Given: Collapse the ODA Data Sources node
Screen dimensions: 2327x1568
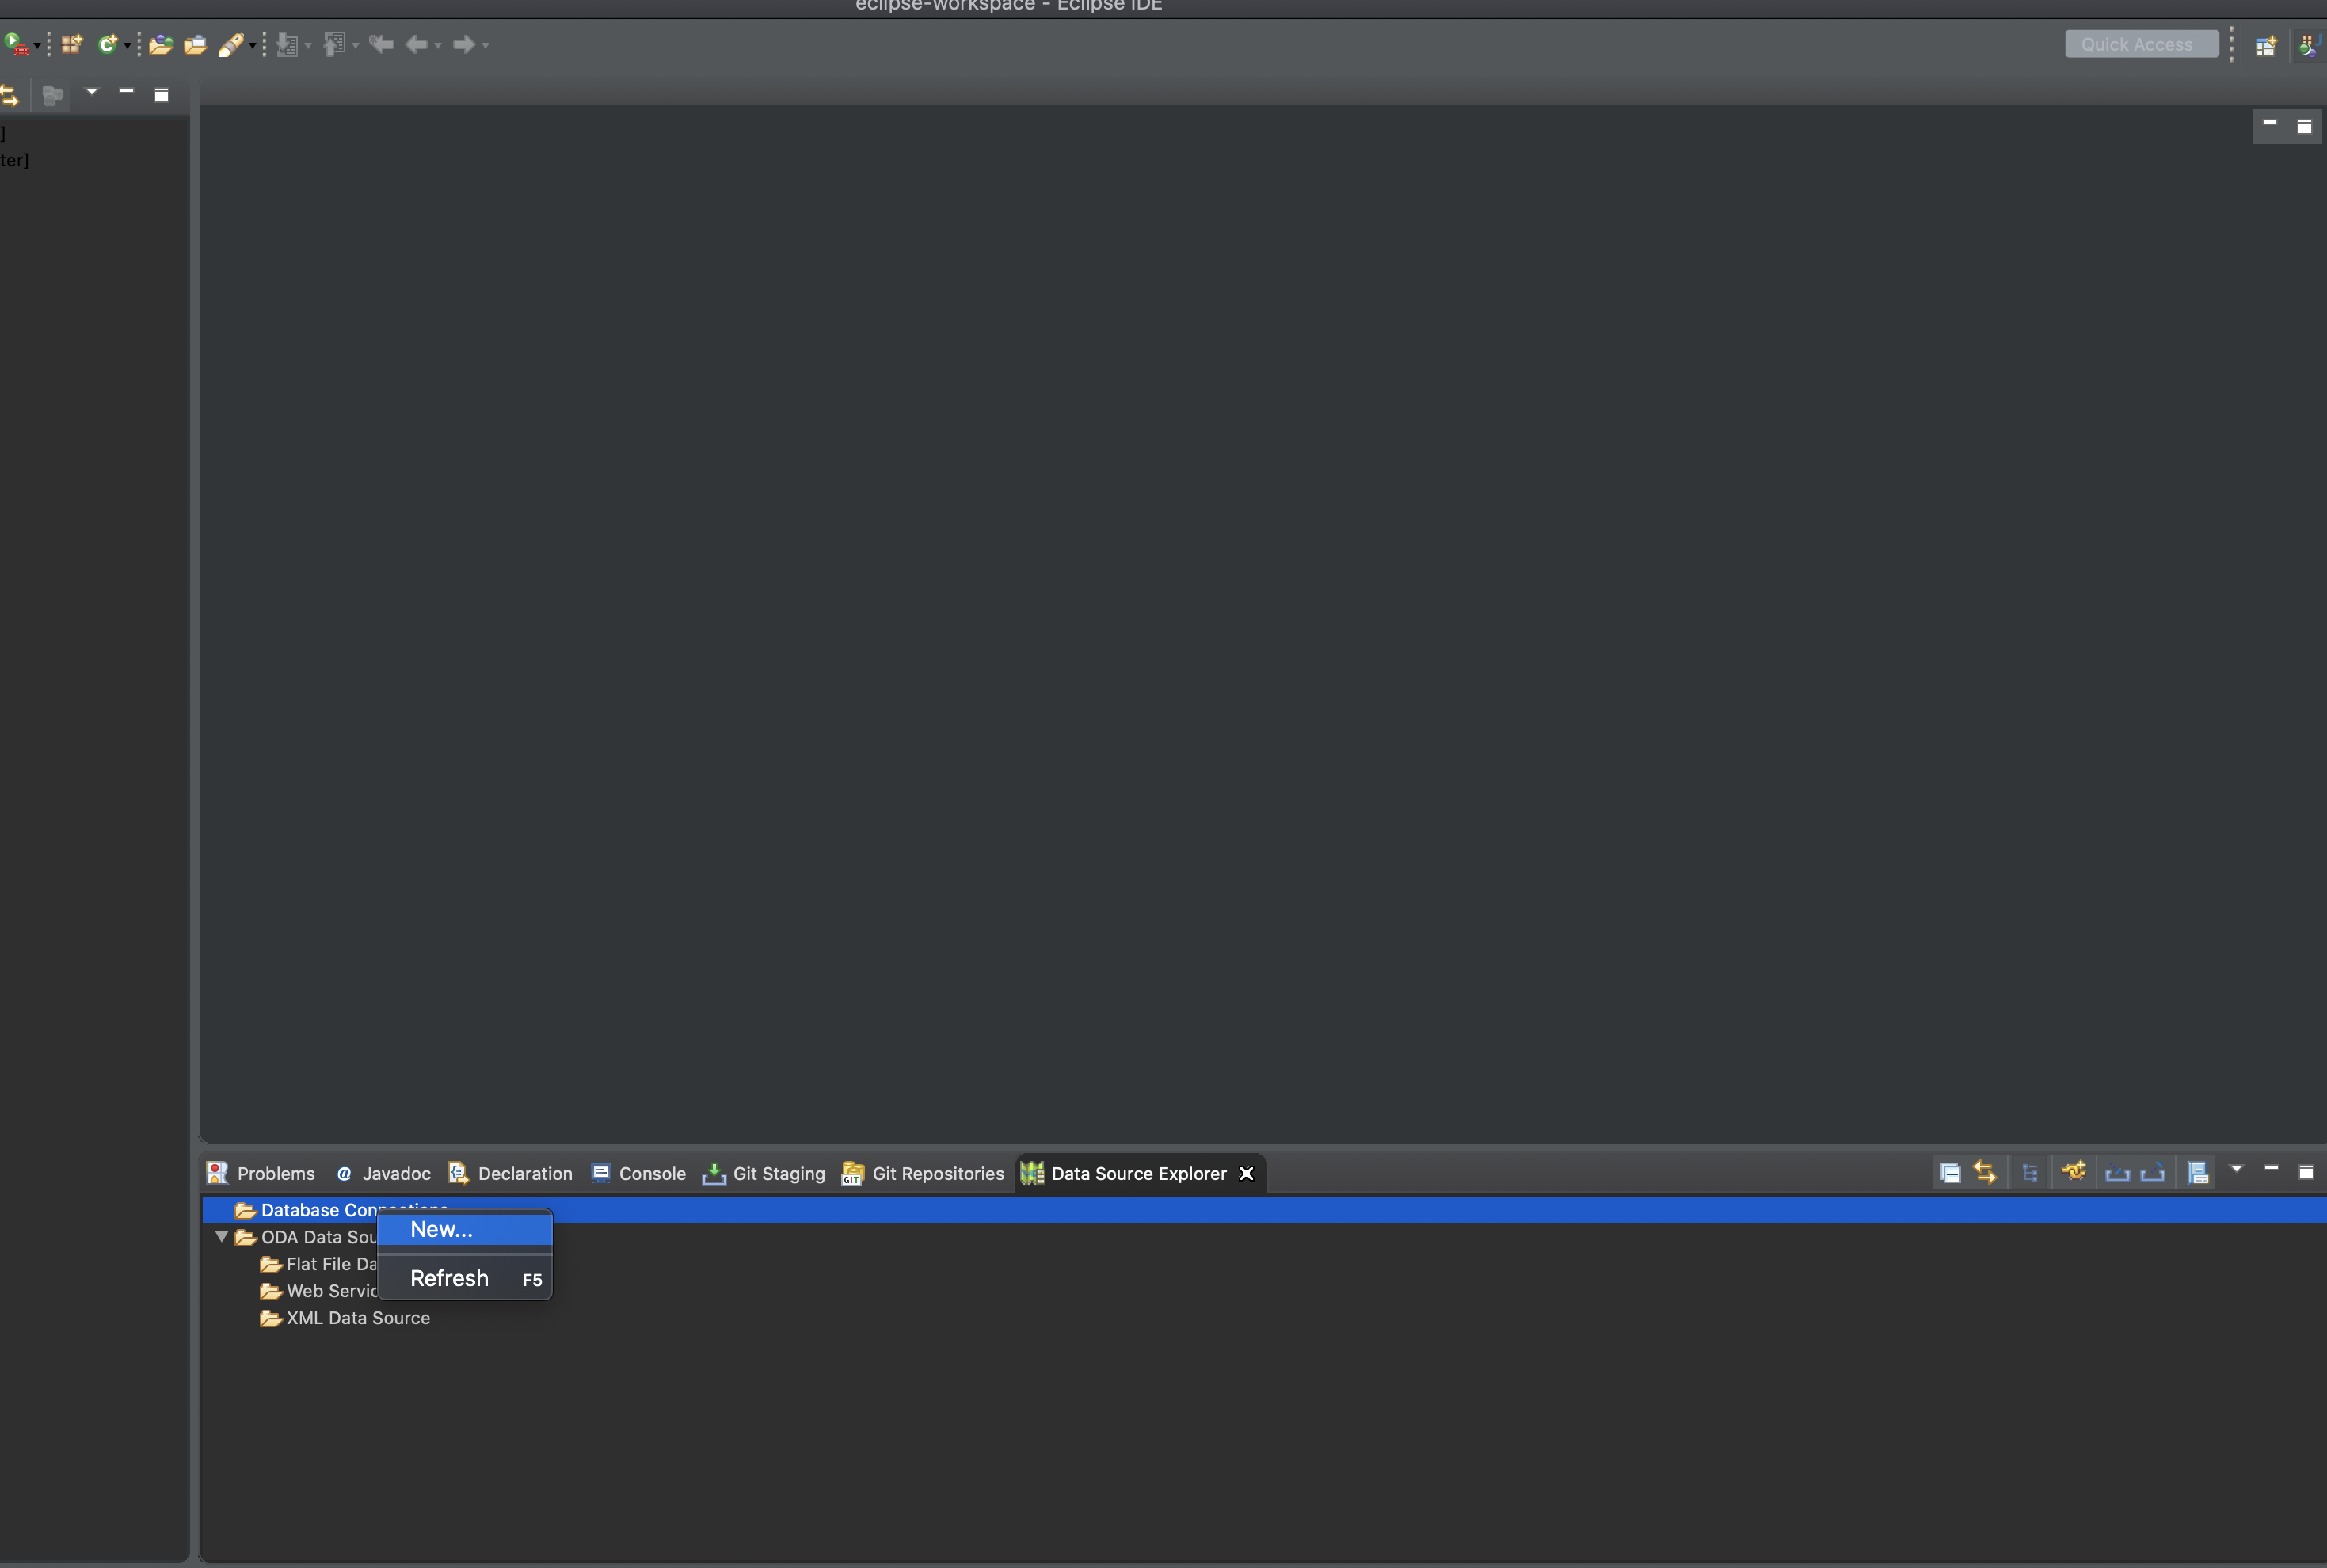Looking at the screenshot, I should pos(222,1237).
